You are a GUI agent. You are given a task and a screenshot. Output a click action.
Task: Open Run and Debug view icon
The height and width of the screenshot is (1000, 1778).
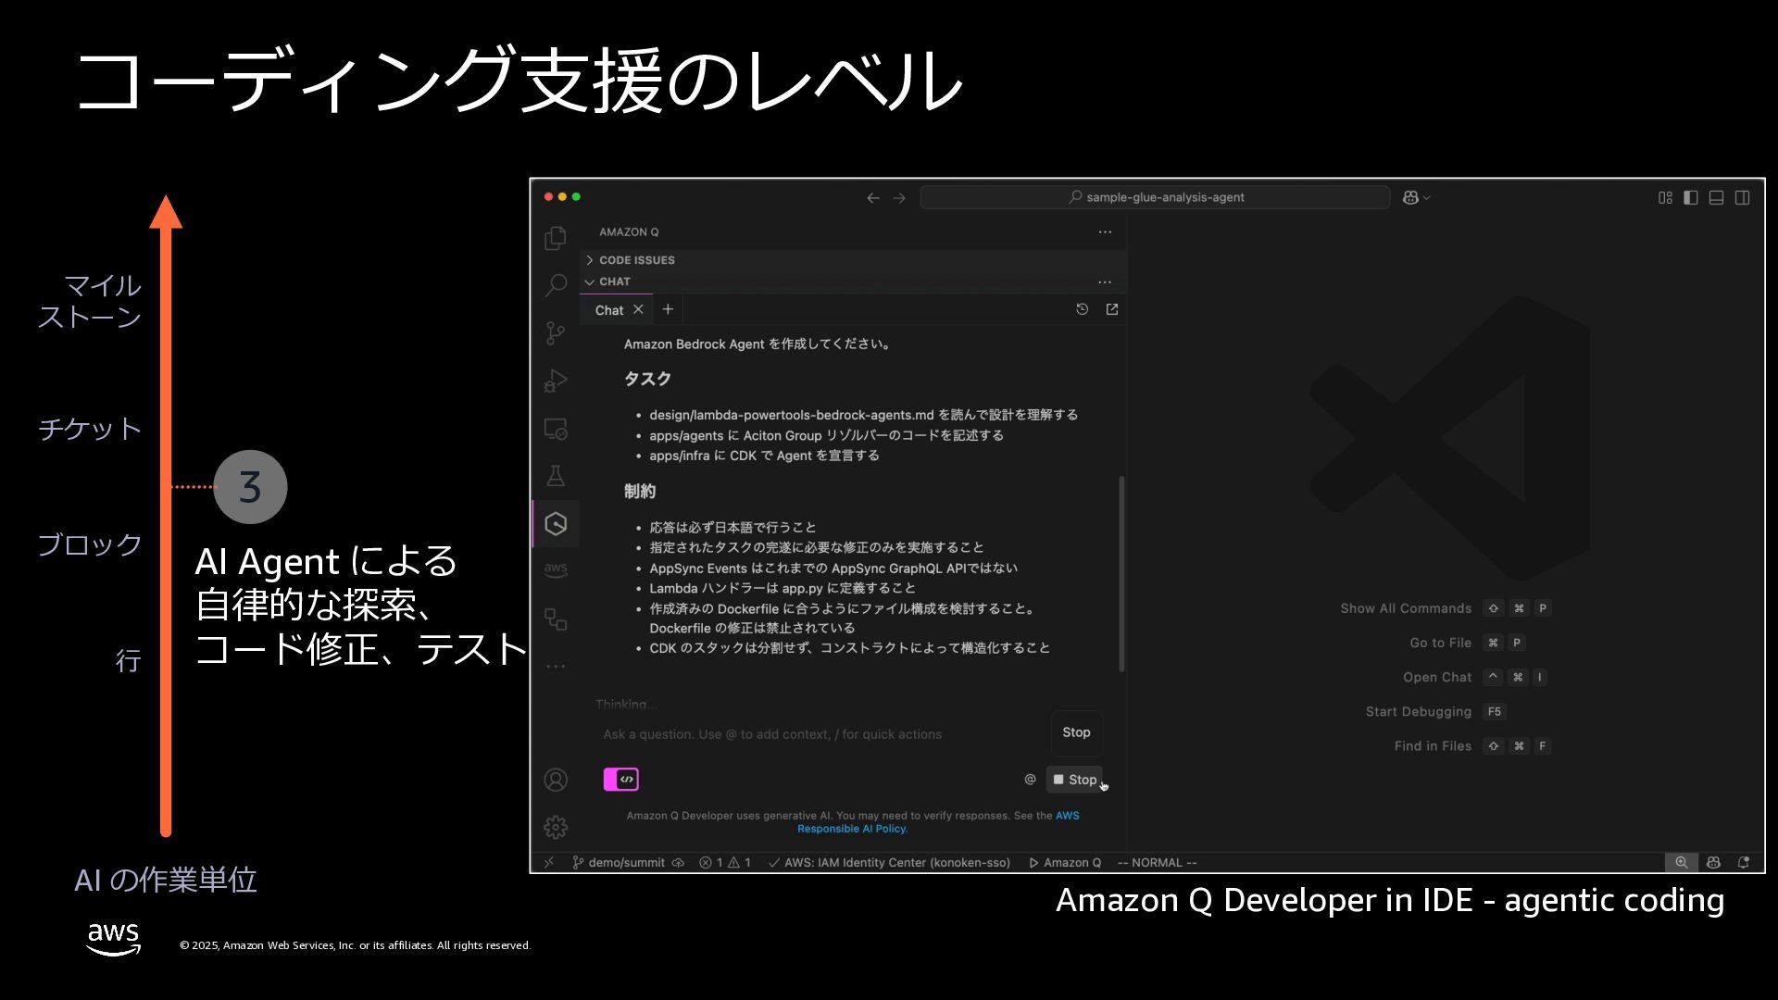556,381
